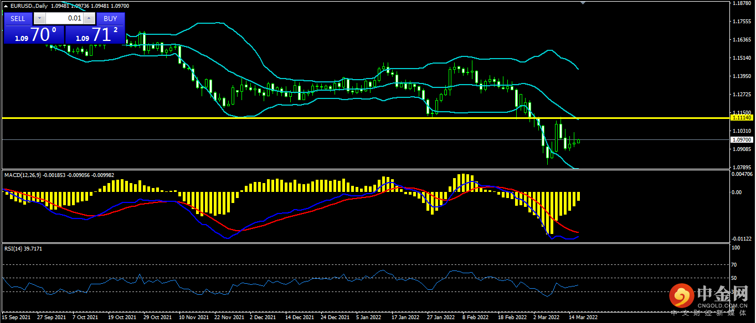Click the RSI scale value 70
Screen dimensions: 756x323
734,264
